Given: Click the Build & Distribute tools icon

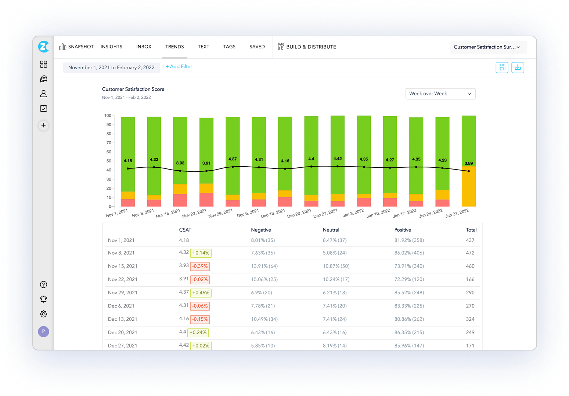Looking at the screenshot, I should 281,47.
